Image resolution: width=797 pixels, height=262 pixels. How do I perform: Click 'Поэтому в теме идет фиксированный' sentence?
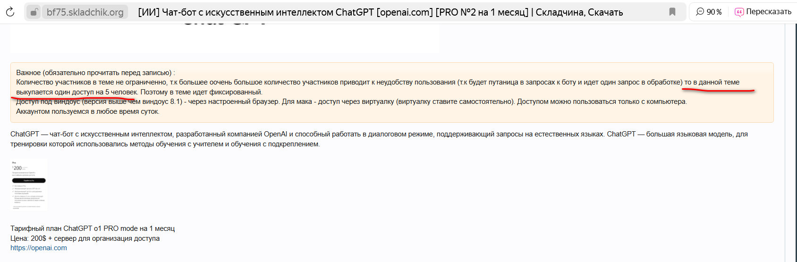[201, 92]
